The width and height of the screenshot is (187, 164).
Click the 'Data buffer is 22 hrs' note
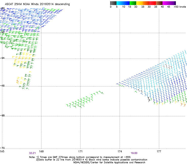click(x=91, y=160)
